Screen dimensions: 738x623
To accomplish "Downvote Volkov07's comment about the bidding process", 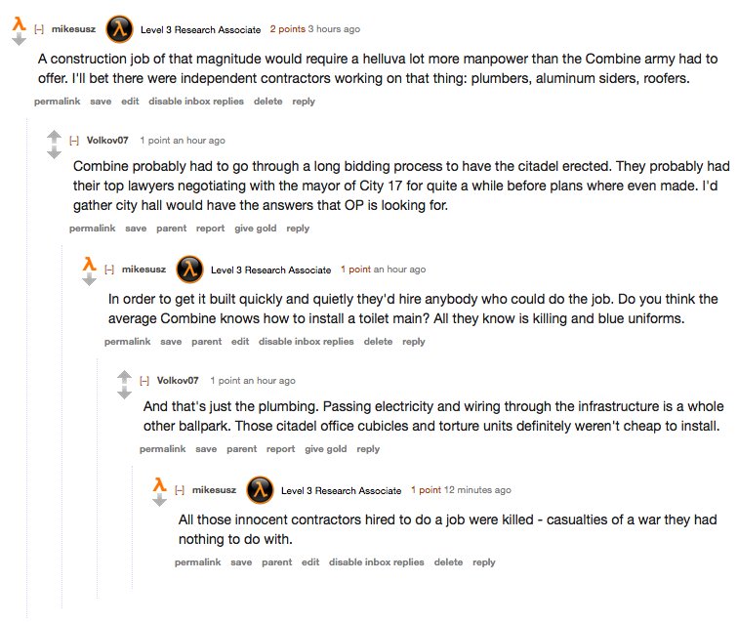I will (x=54, y=151).
